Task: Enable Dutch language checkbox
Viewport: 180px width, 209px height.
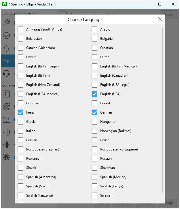Action: (94, 57)
